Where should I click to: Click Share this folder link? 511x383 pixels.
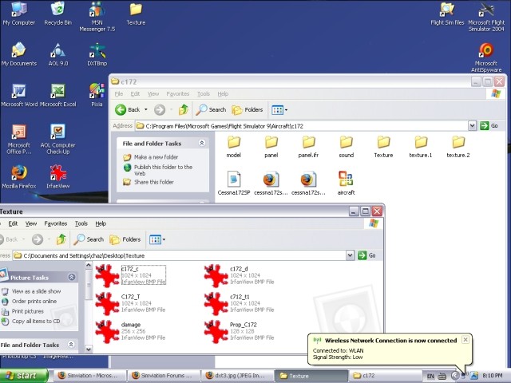pyautogui.click(x=154, y=182)
